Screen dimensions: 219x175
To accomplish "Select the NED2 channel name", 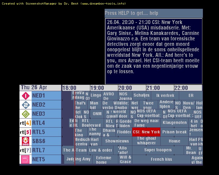I will (46, 105).
